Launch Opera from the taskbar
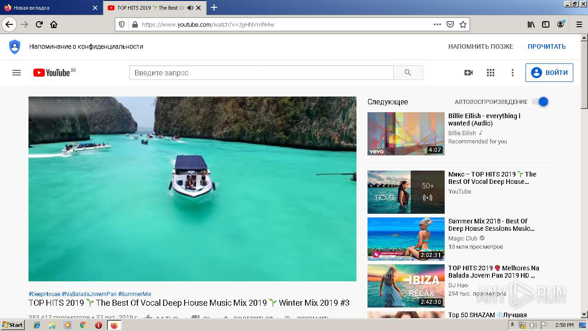 point(98,325)
